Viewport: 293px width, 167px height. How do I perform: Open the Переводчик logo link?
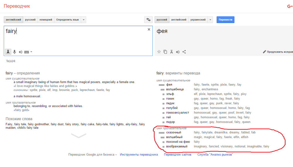(17, 6)
